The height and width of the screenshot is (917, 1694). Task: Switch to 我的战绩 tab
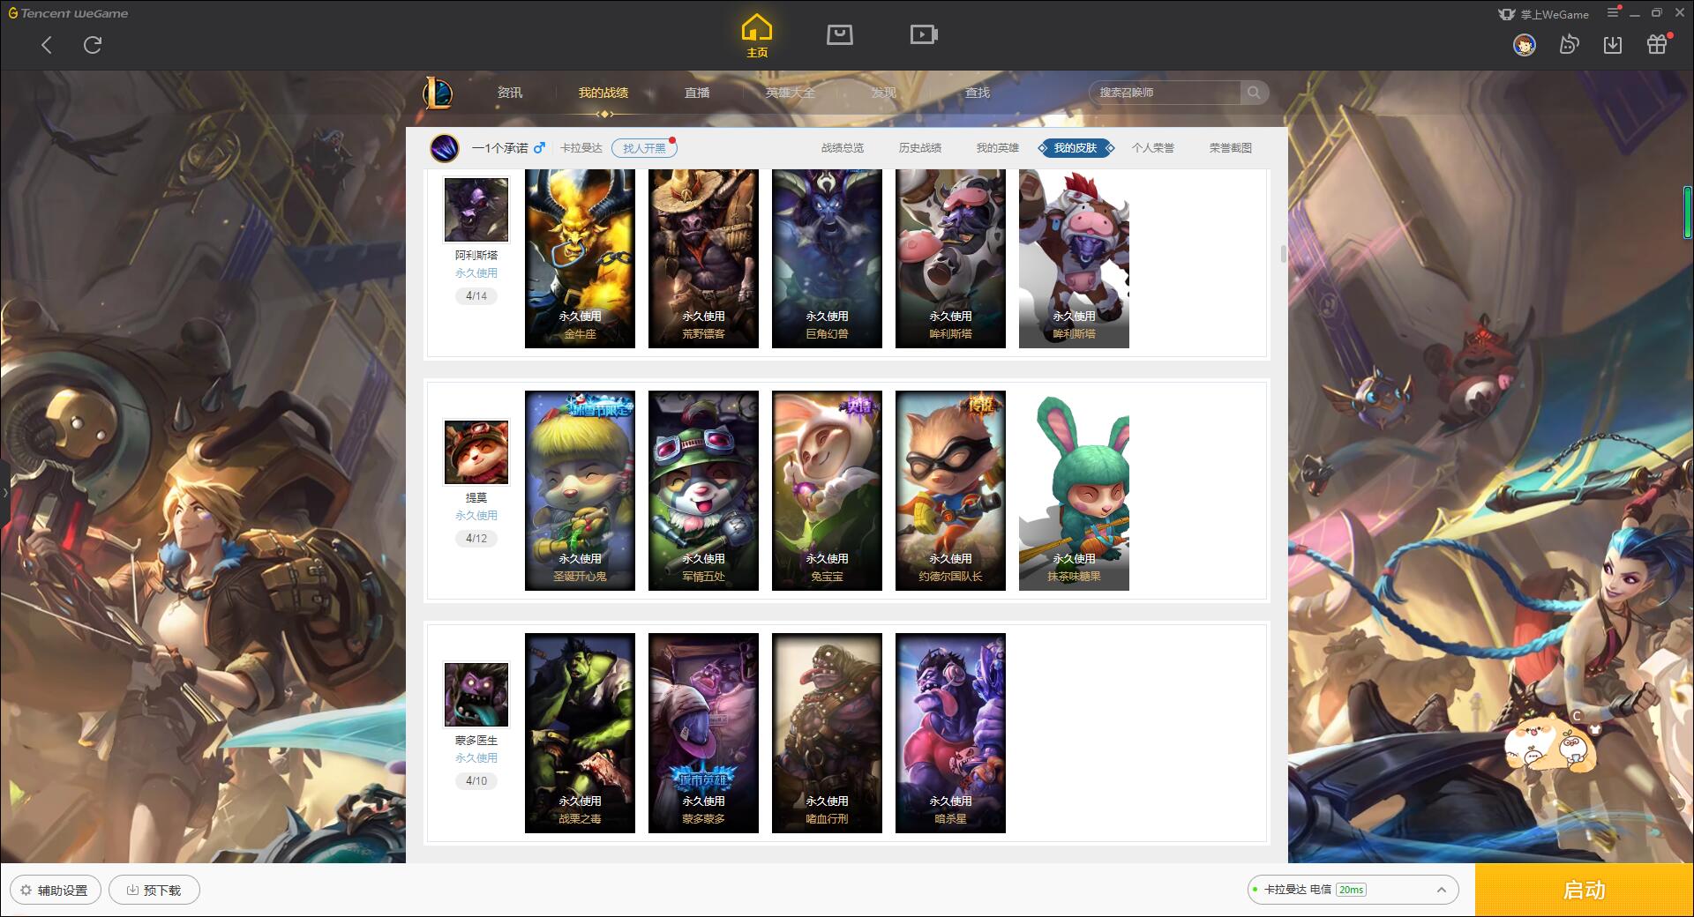pos(603,93)
